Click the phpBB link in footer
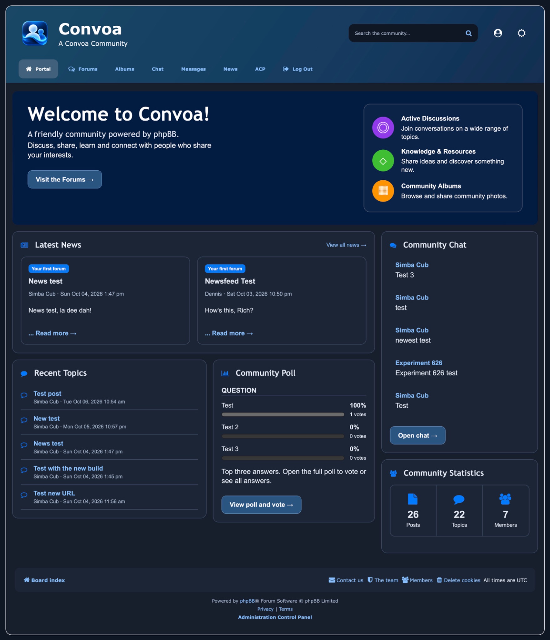This screenshot has width=550, height=640. point(247,601)
